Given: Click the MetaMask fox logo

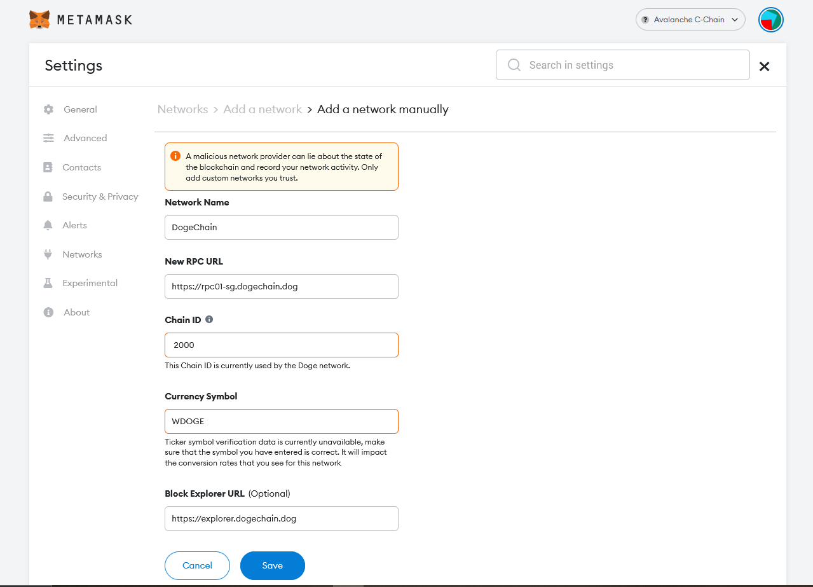Looking at the screenshot, I should [39, 20].
